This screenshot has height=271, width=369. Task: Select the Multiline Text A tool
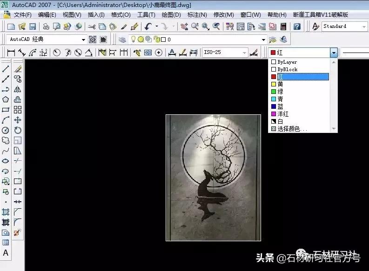click(x=6, y=253)
